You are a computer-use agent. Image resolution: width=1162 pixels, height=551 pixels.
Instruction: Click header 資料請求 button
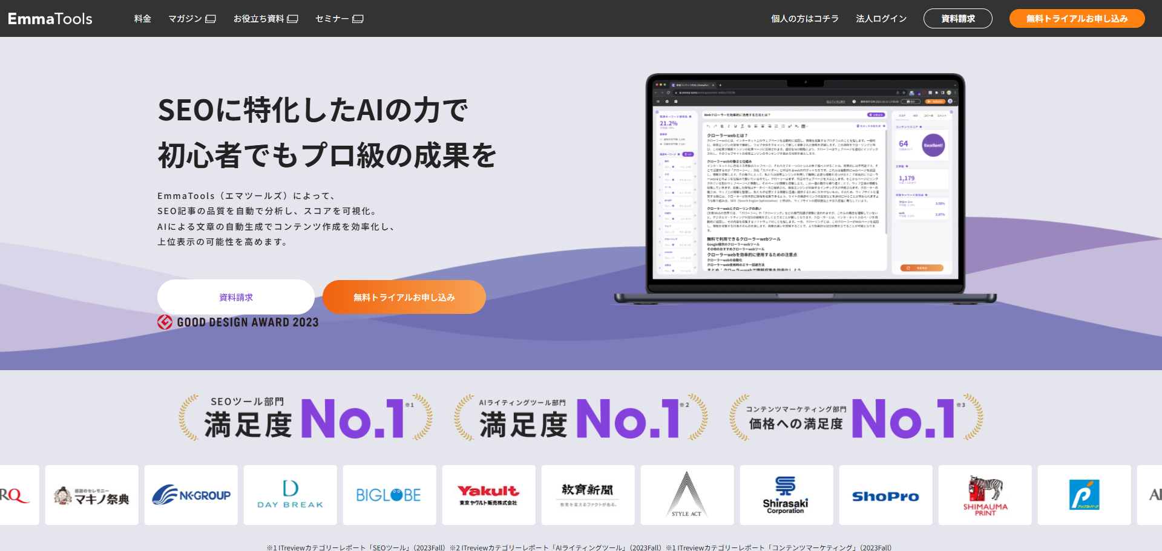[x=957, y=19]
